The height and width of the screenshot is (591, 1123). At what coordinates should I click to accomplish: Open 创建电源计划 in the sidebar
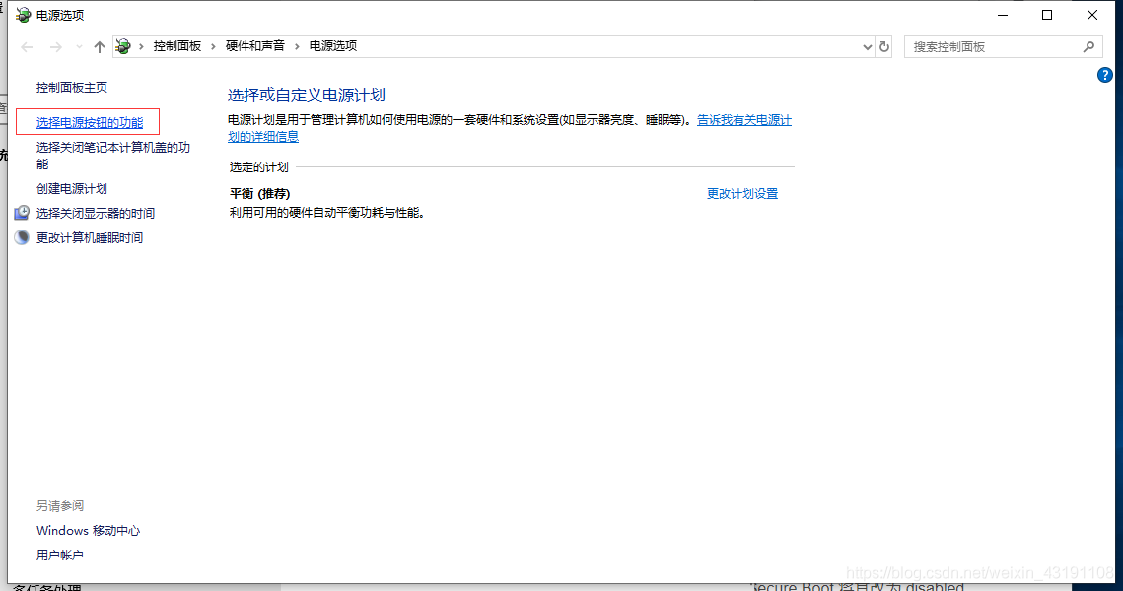coord(71,188)
